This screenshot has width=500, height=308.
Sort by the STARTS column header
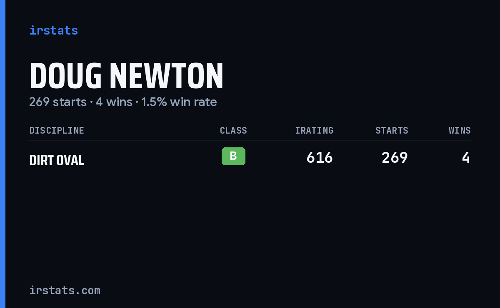(x=392, y=130)
